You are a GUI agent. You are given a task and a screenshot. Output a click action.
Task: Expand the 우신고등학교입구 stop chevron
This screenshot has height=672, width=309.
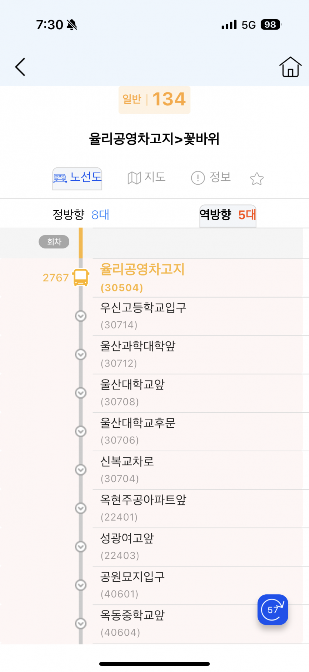pos(81,316)
